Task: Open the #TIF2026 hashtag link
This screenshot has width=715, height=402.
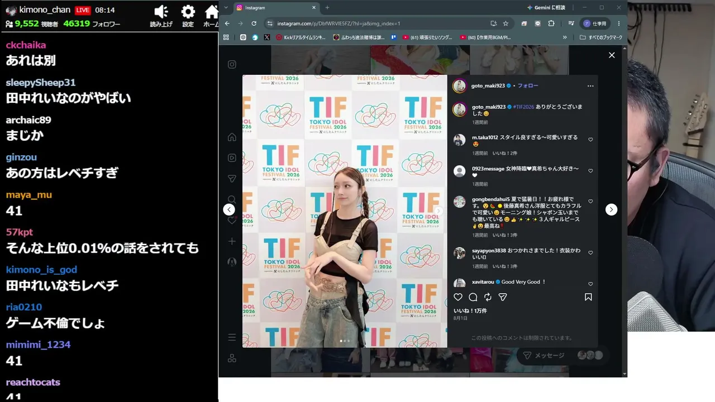Action: coord(523,107)
